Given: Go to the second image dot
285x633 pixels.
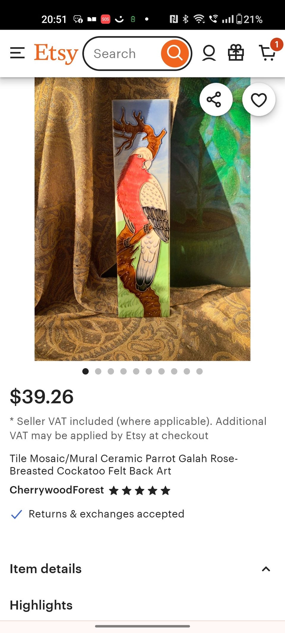Looking at the screenshot, I should [98, 371].
